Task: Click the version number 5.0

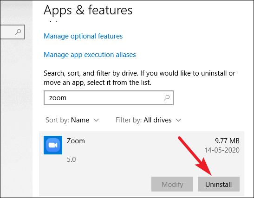Action: (x=72, y=160)
